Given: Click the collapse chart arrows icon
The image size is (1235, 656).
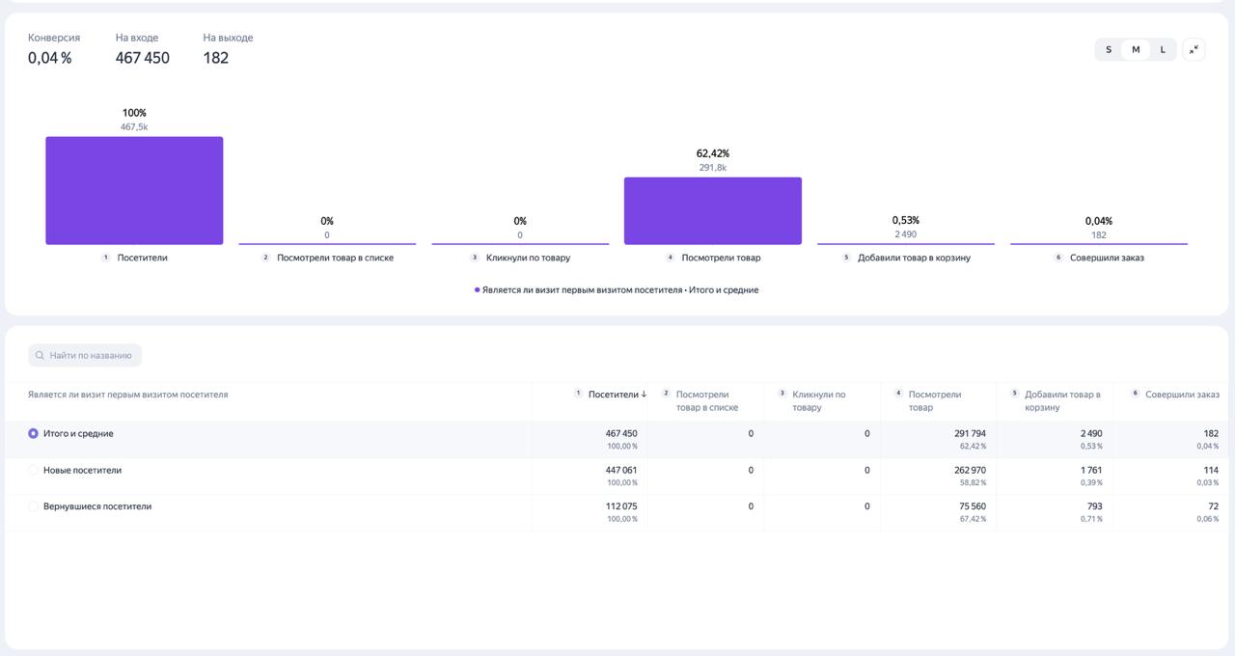Looking at the screenshot, I should 1194,49.
